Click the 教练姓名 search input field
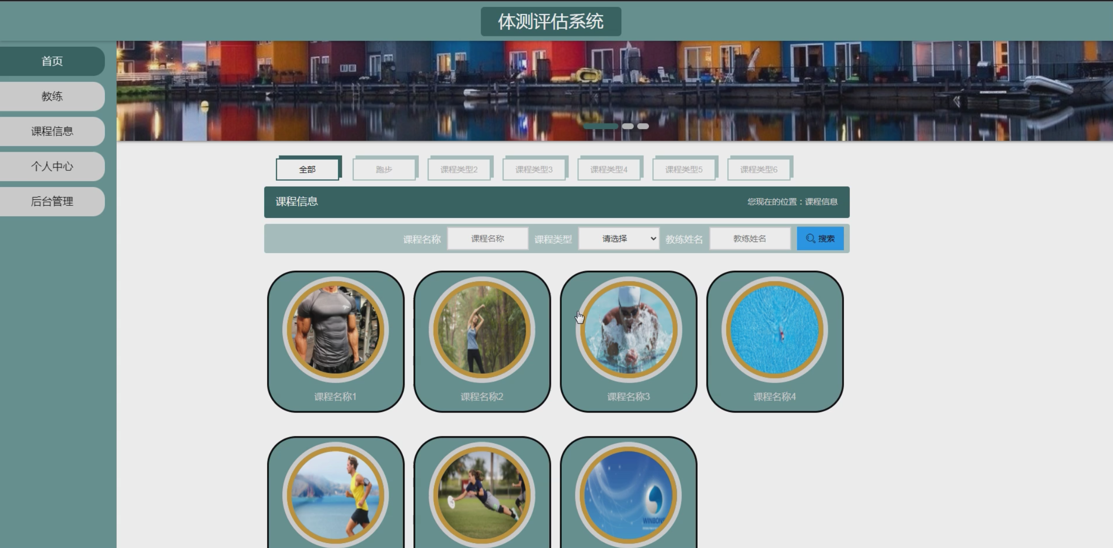 (750, 238)
